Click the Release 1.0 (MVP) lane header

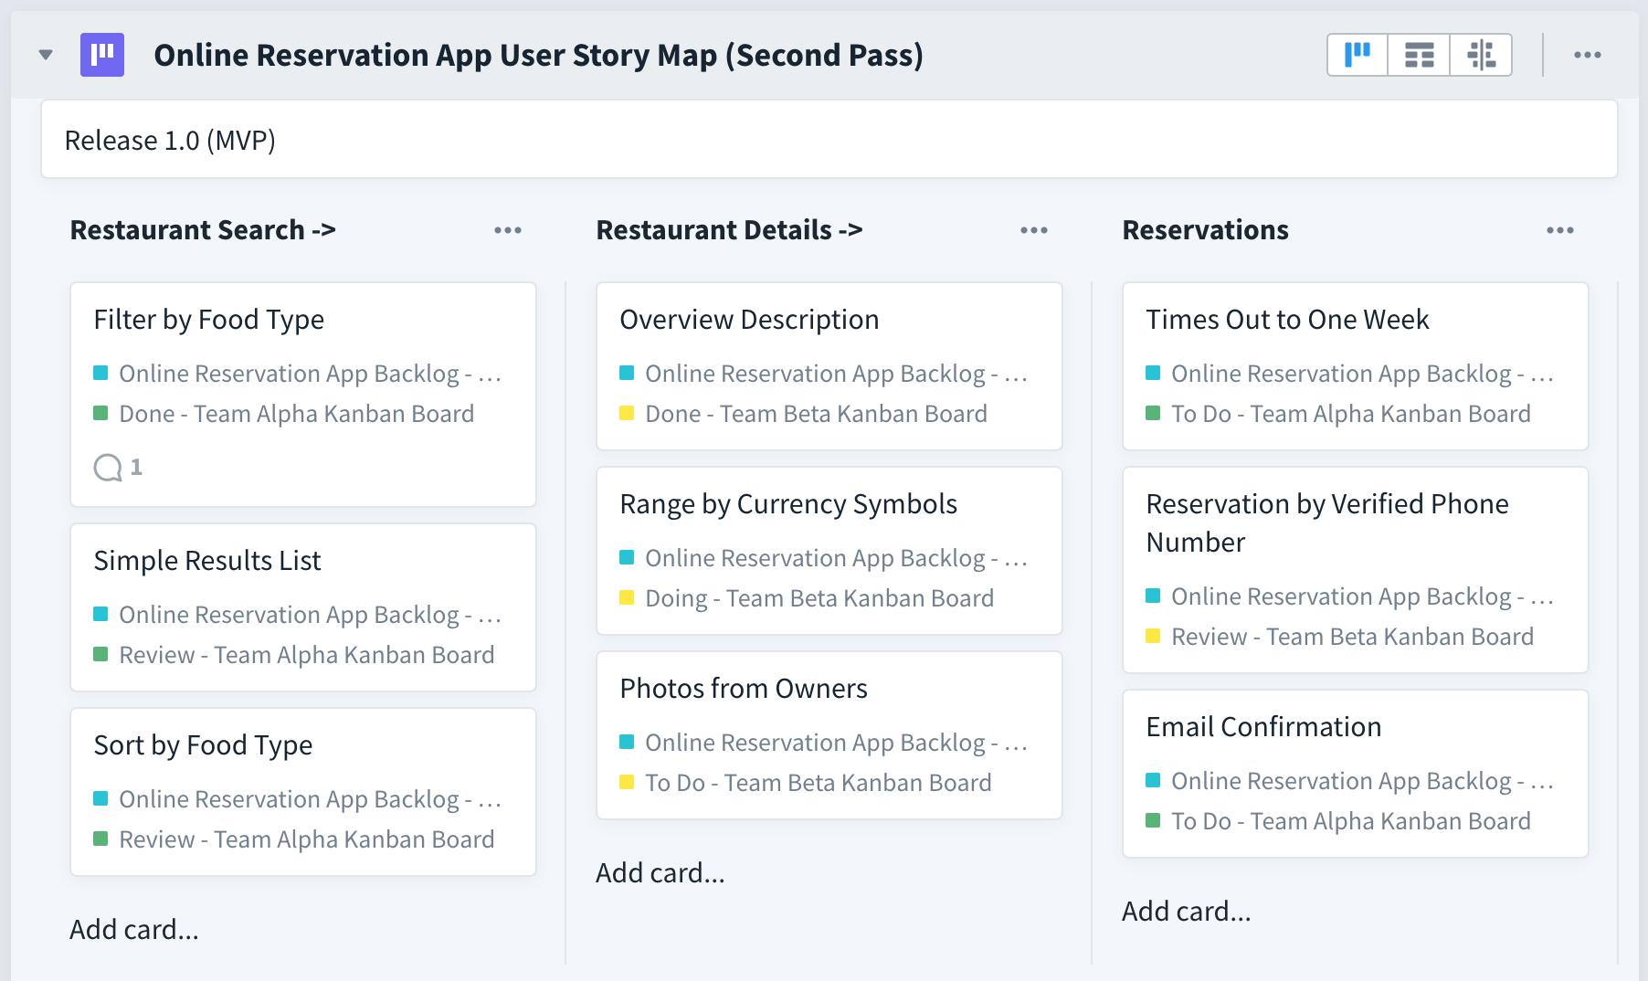[x=169, y=141]
